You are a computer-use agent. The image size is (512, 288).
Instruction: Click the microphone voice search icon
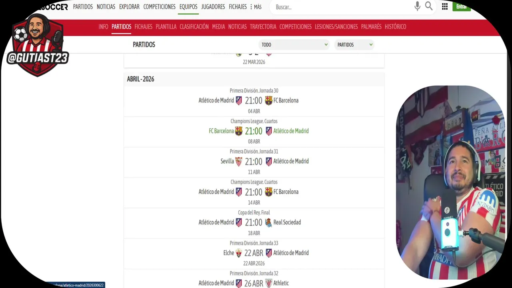pyautogui.click(x=417, y=6)
